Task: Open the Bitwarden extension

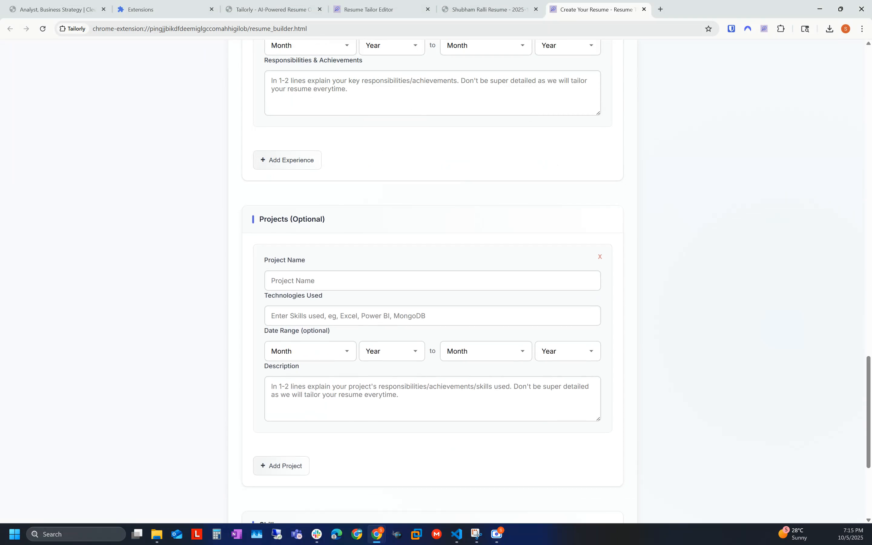Action: click(x=731, y=28)
